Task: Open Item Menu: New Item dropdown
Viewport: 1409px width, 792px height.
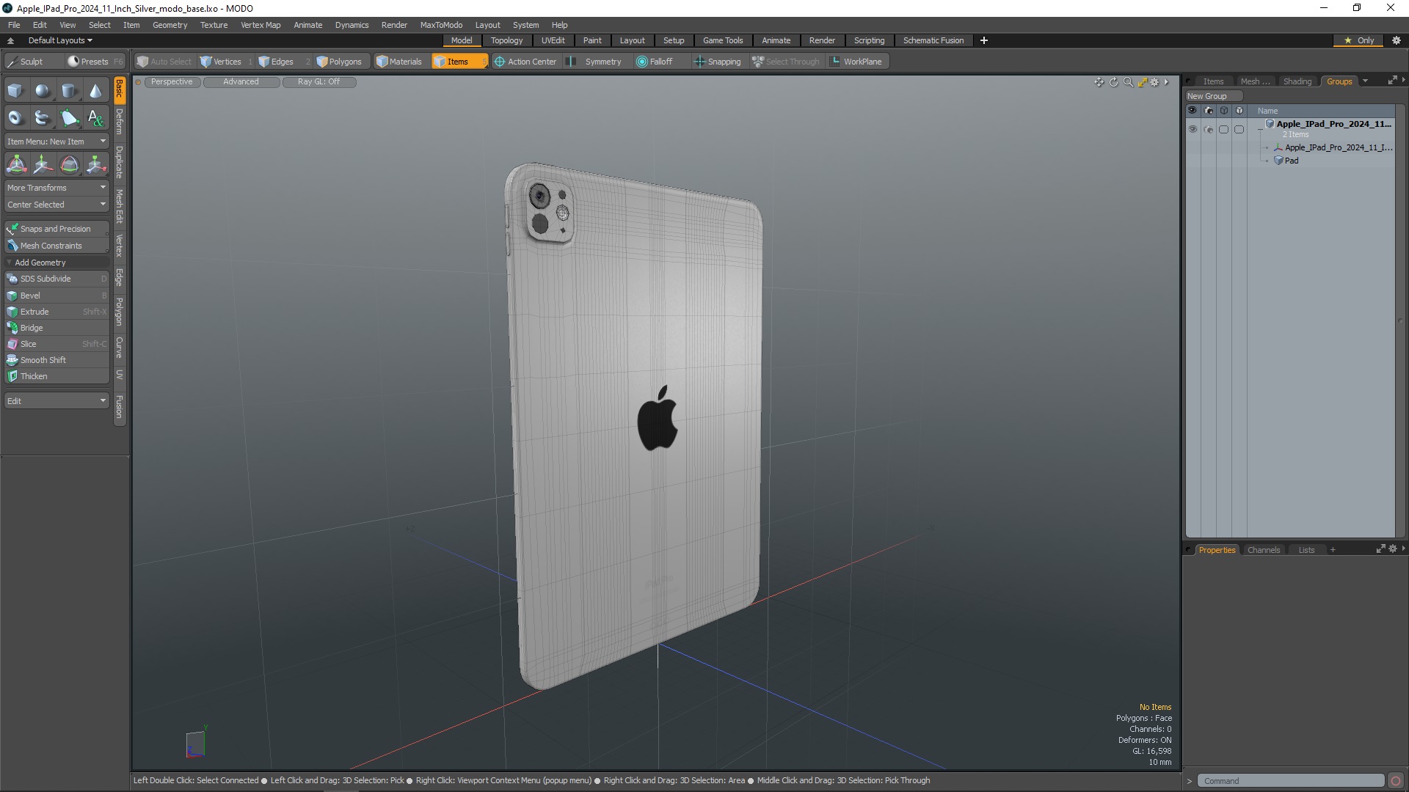Action: pos(57,142)
